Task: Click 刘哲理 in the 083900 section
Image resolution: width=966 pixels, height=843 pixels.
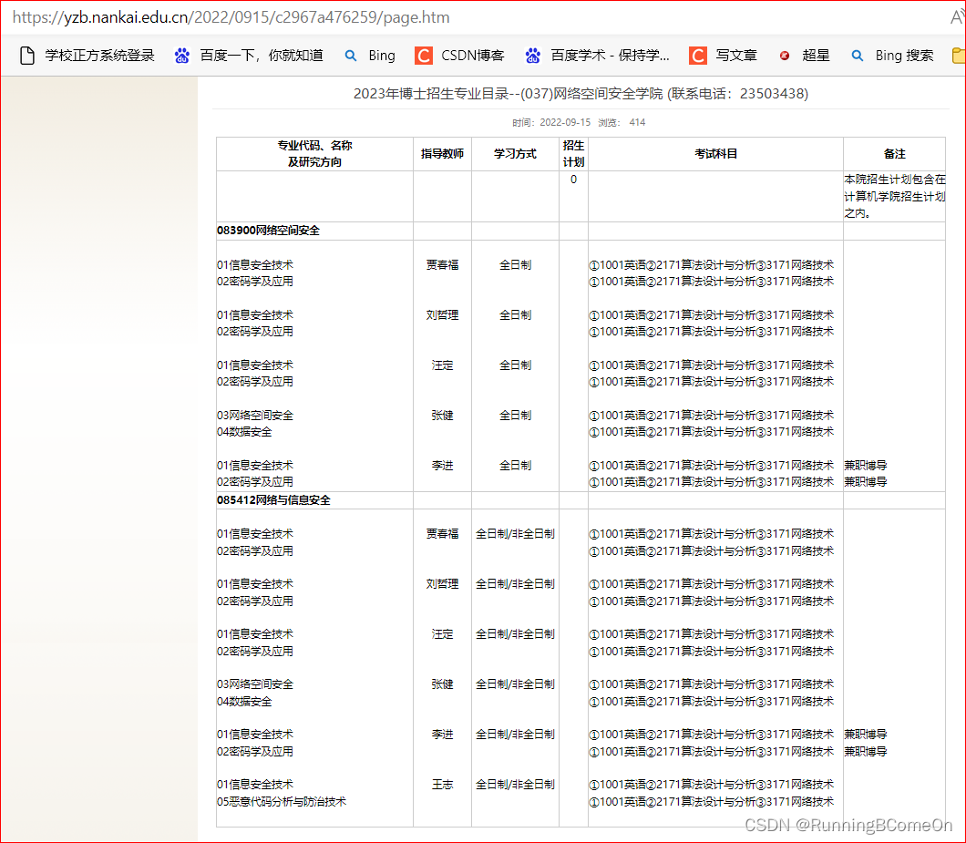Action: (x=442, y=315)
